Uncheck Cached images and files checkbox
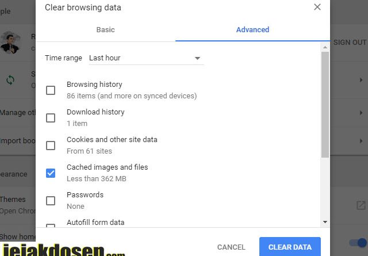 51,173
